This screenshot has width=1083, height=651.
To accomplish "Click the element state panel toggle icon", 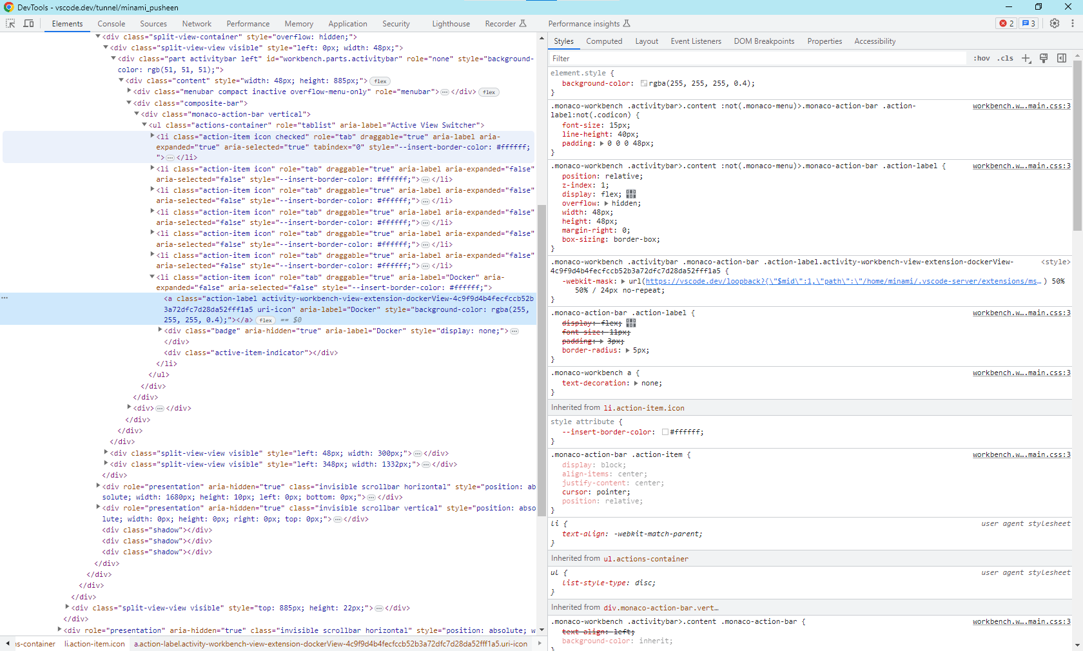I will click(x=1061, y=58).
